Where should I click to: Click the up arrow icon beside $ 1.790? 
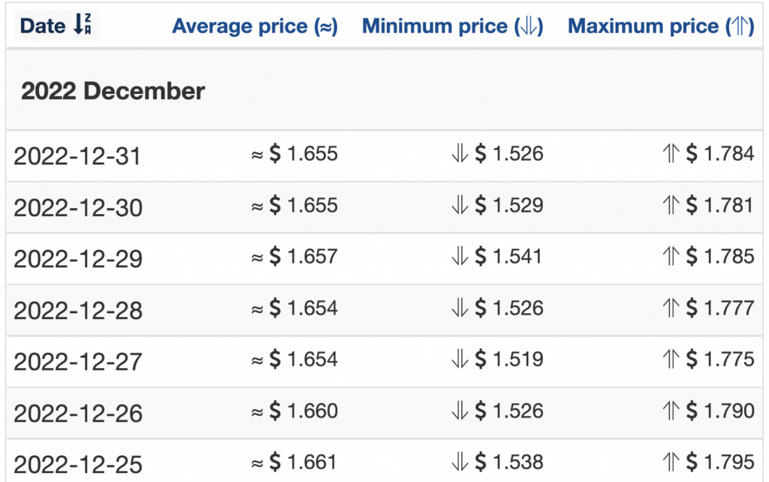671,411
